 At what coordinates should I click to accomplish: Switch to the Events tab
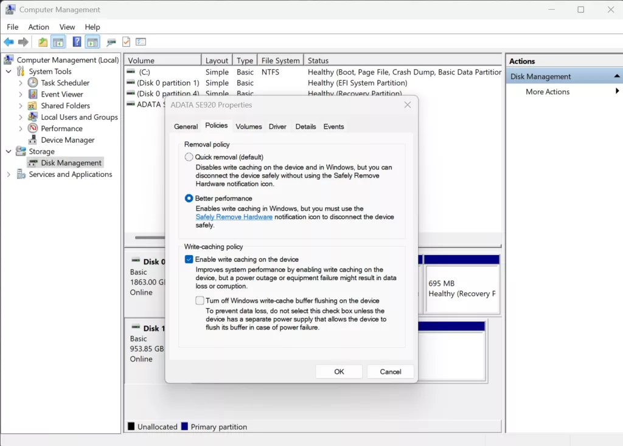[x=333, y=126]
